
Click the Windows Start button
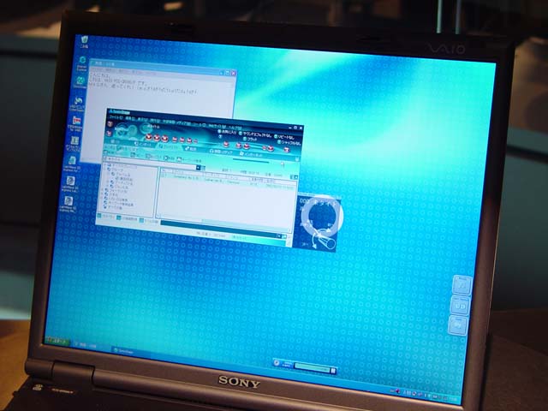(x=57, y=341)
